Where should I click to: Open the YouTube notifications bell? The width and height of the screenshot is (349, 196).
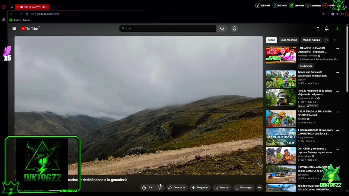[327, 28]
